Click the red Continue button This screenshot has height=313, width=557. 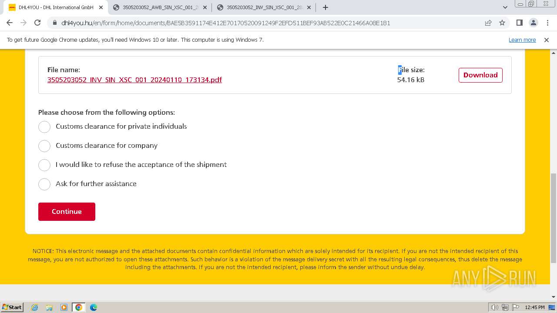point(67,211)
